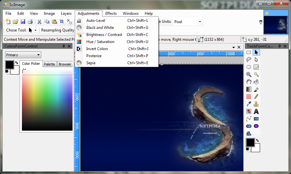This screenshot has width=291, height=174.
Task: Pick a color in the spectrum field
Action: pyautogui.click(x=47, y=100)
